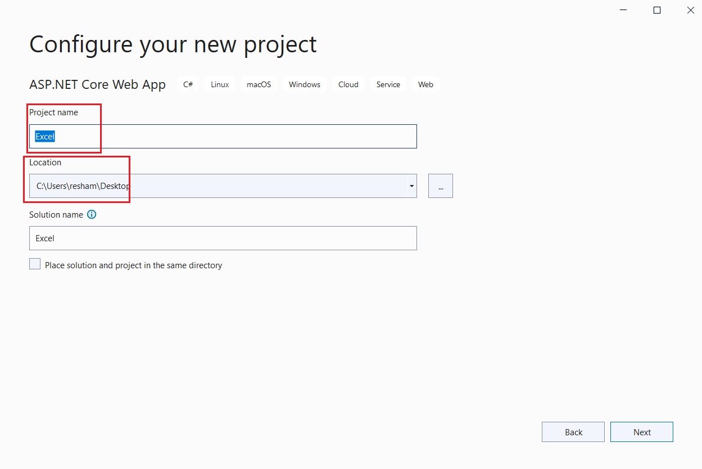The image size is (702, 469).
Task: Proceed with the Next button
Action: 642,432
